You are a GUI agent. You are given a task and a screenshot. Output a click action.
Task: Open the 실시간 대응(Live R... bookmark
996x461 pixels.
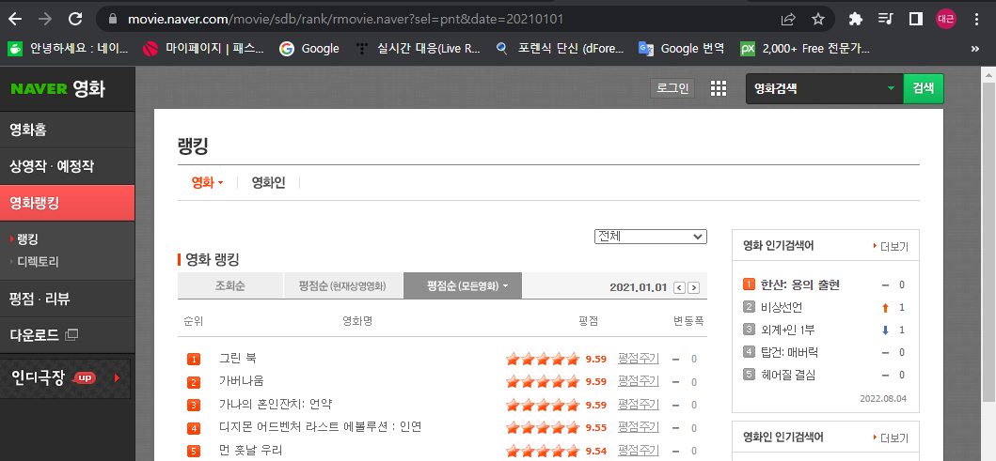(x=418, y=48)
